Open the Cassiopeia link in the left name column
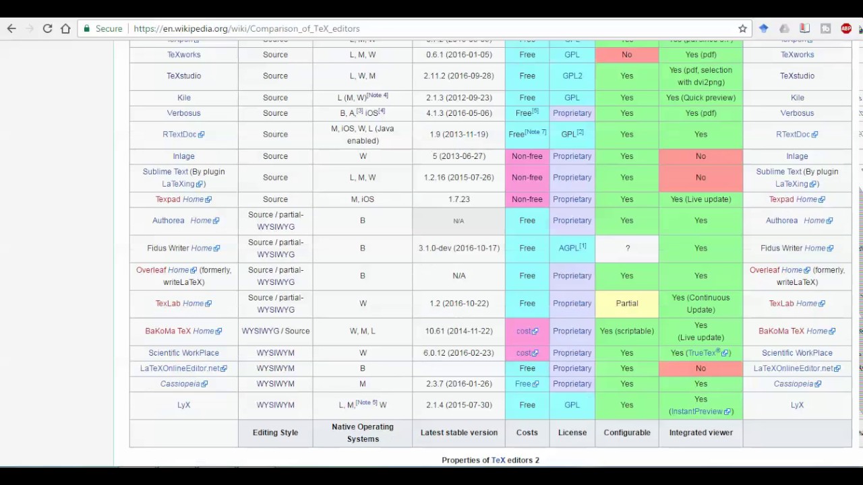The height and width of the screenshot is (485, 863). tap(183, 384)
